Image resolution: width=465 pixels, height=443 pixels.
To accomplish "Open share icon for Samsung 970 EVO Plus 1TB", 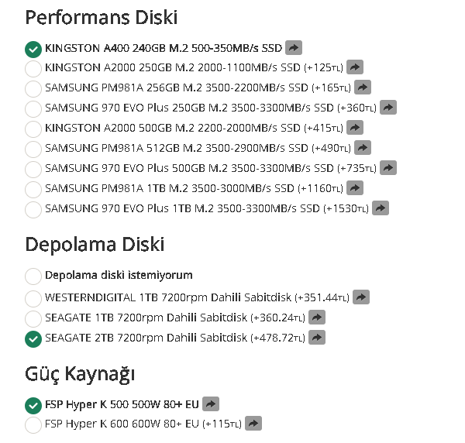I will coord(380,208).
